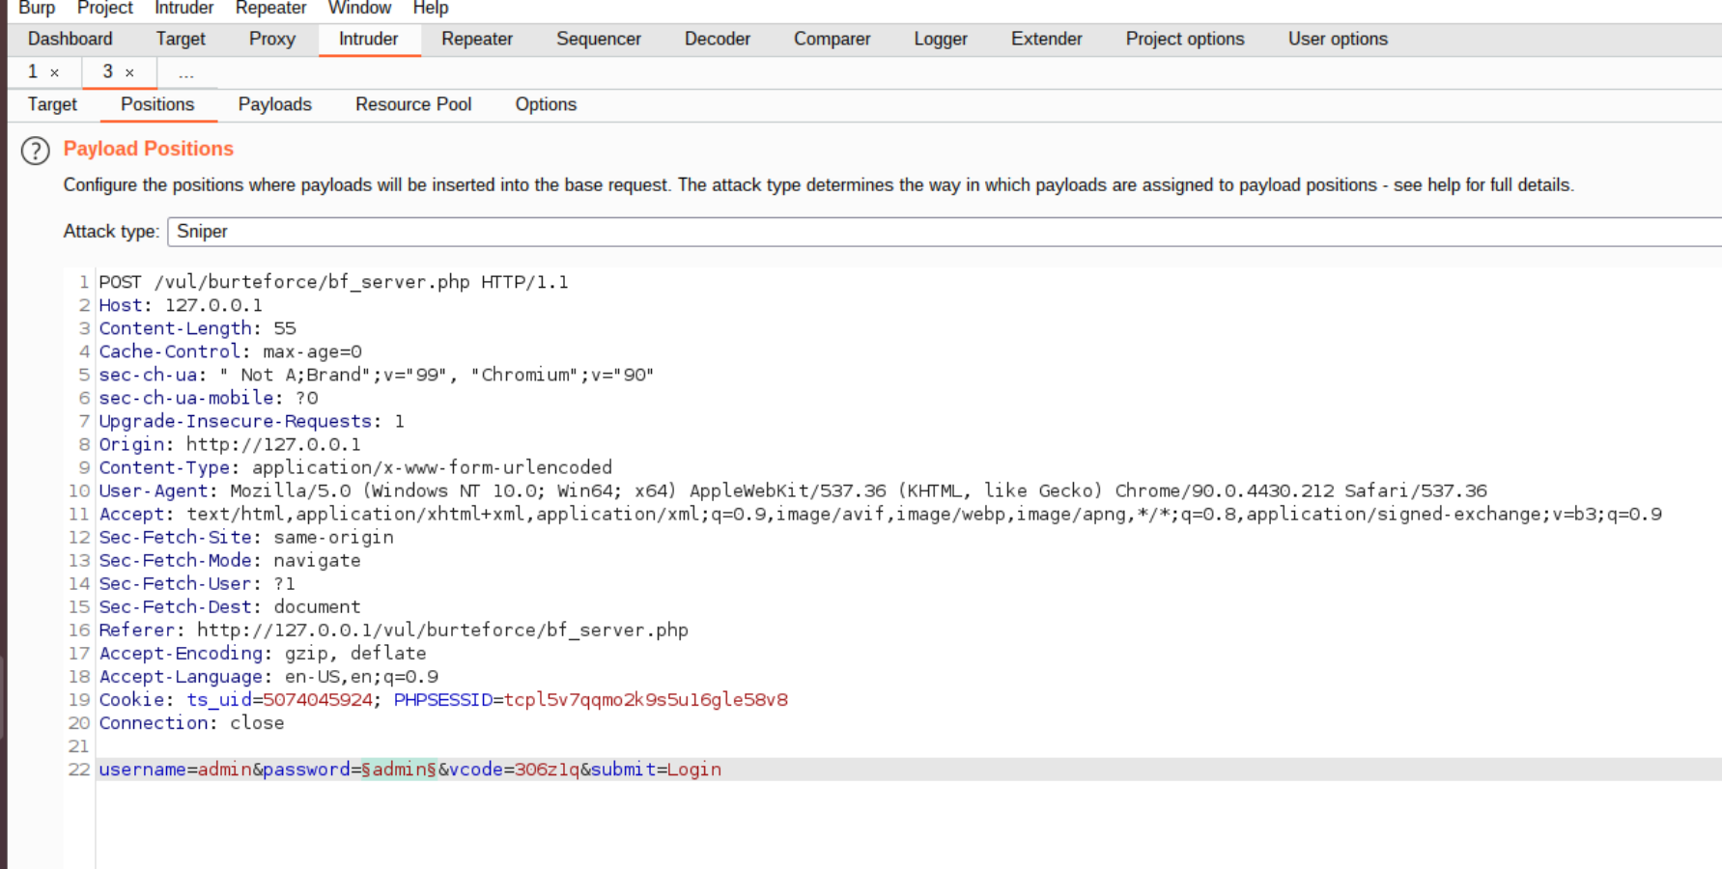
Task: Click the Accept-Language header line
Action: (x=268, y=676)
